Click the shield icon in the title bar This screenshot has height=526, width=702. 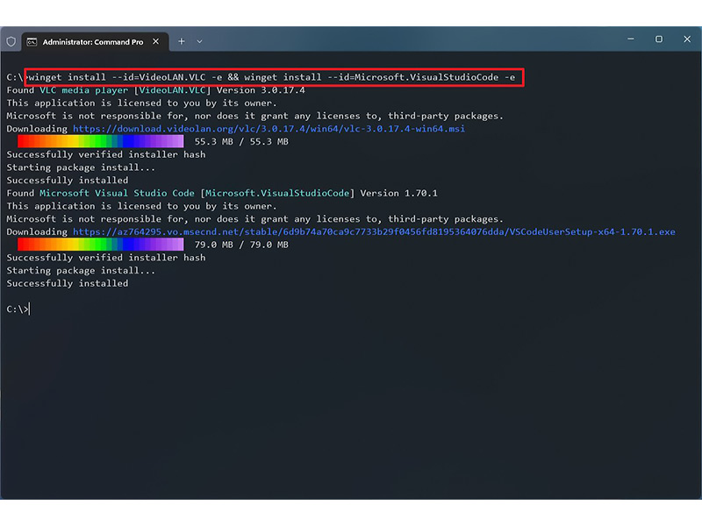[11, 41]
